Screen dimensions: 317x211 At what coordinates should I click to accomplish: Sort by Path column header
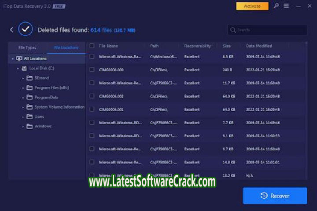pos(154,46)
